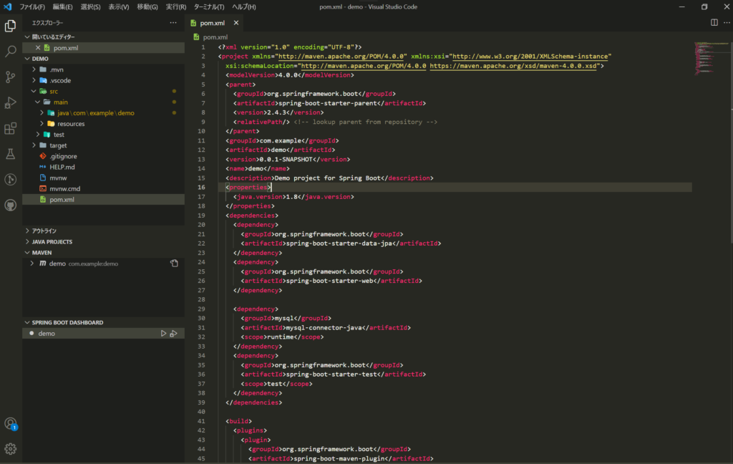The width and height of the screenshot is (733, 464).
Task: Open the 表示(V) menu
Action: (119, 7)
